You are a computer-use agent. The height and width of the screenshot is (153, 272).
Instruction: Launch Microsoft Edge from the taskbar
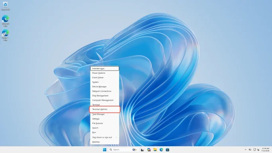tap(161, 150)
